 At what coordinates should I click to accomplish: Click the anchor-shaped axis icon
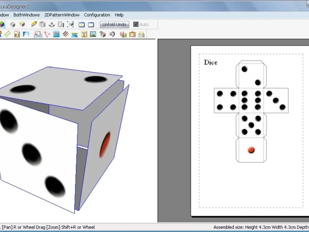click(52, 24)
